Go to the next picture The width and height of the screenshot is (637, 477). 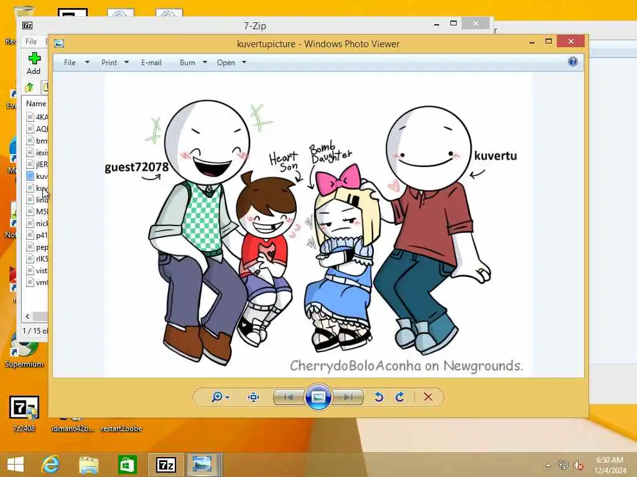[x=348, y=397]
